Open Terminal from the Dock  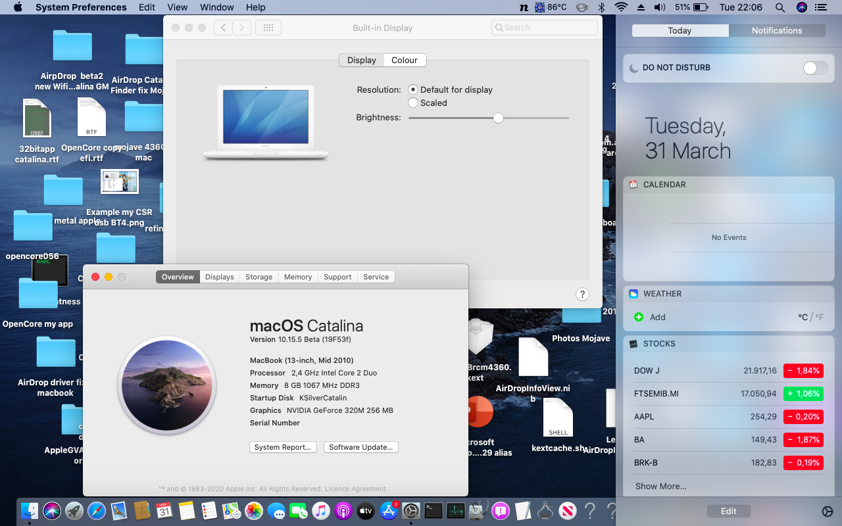pyautogui.click(x=433, y=510)
